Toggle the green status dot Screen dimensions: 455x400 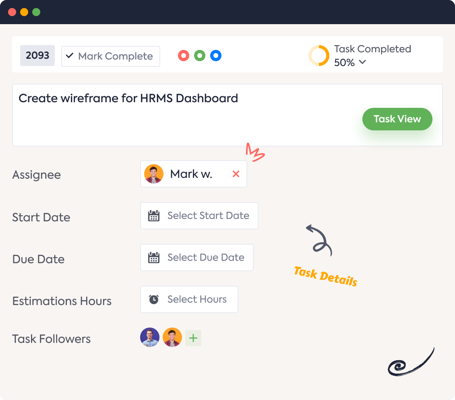pyautogui.click(x=200, y=56)
